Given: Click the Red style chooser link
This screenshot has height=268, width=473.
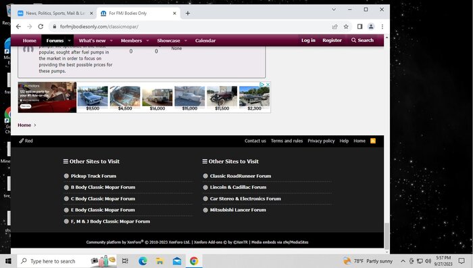Looking at the screenshot, I should [x=26, y=141].
